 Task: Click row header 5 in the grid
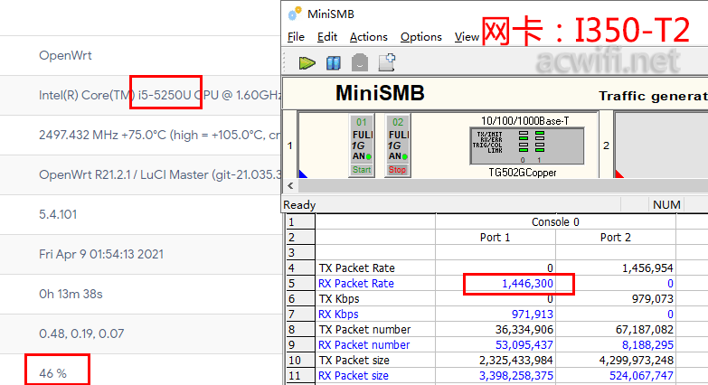click(x=301, y=284)
